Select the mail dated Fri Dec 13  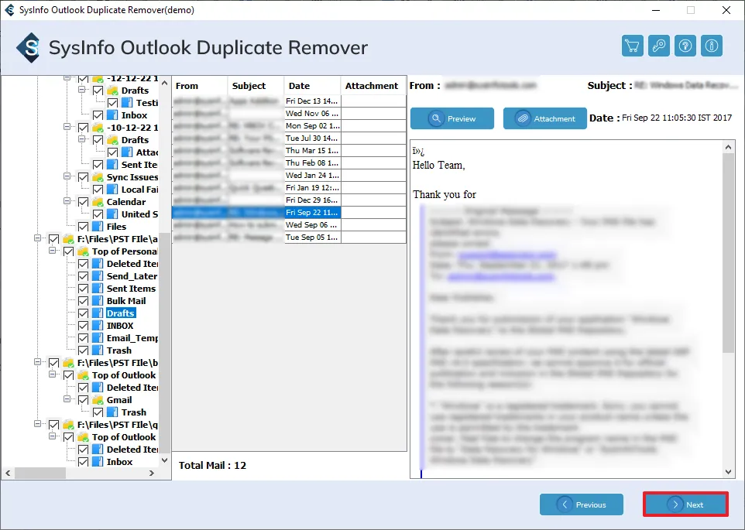pyautogui.click(x=289, y=101)
